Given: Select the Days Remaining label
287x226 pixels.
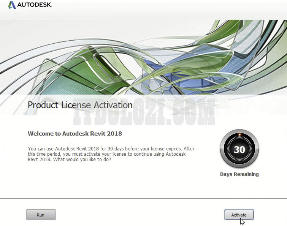Looking at the screenshot, I should pos(239,174).
